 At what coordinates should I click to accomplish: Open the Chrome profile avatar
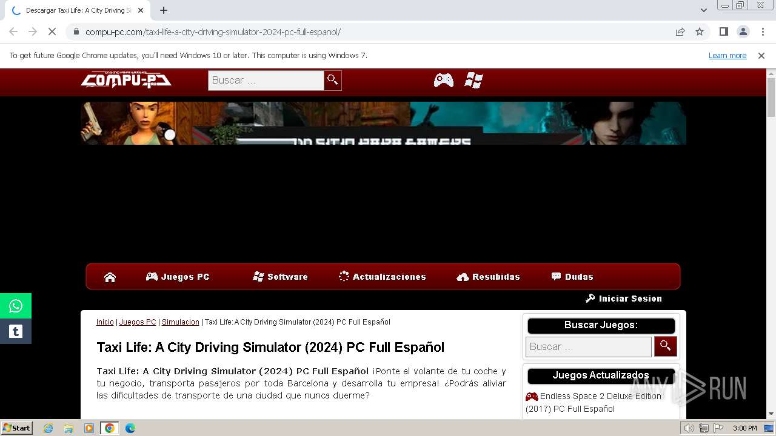coord(743,31)
